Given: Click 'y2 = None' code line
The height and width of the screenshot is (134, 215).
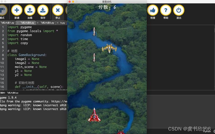Looking at the screenshot, I should tap(23, 75).
